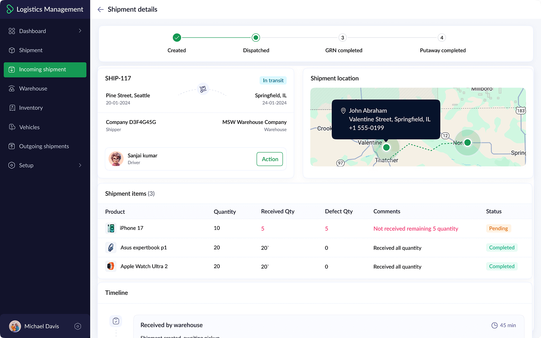This screenshot has height=338, width=541.
Task: Click the back arrow beside Shipment details
Action: tap(100, 9)
